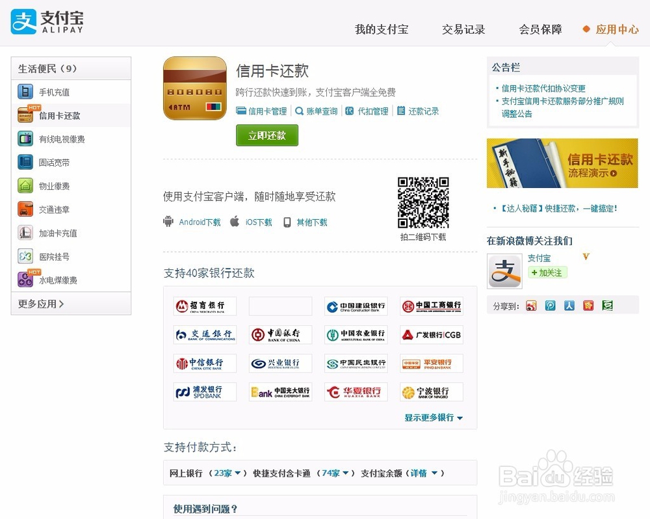Click the Weibo verified V badge
The image size is (650, 519).
(586, 256)
